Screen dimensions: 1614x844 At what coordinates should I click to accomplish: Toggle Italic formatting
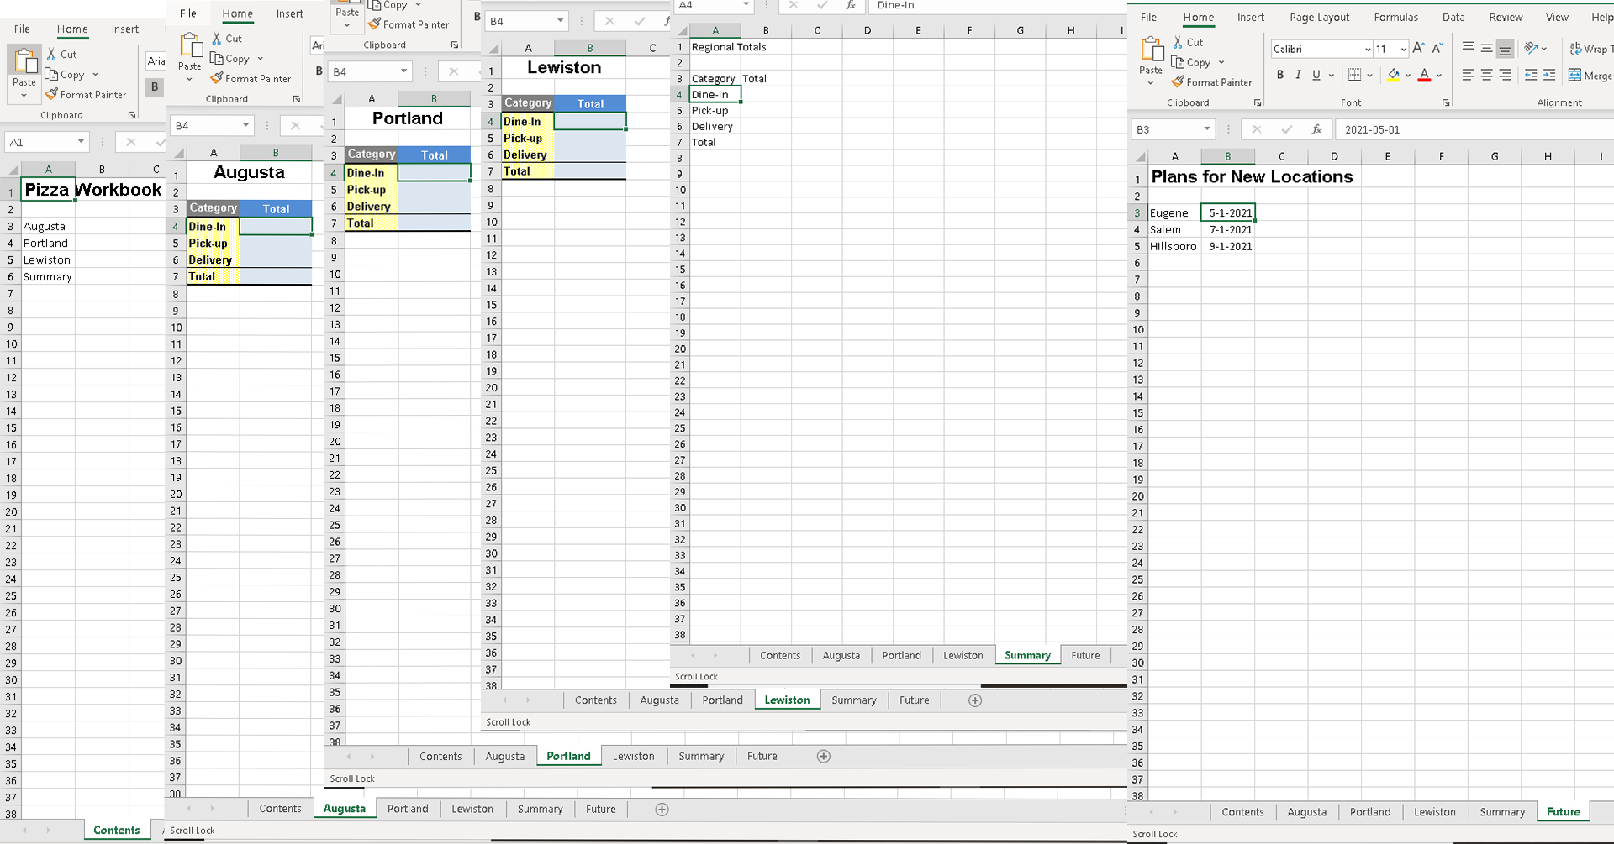(1298, 75)
